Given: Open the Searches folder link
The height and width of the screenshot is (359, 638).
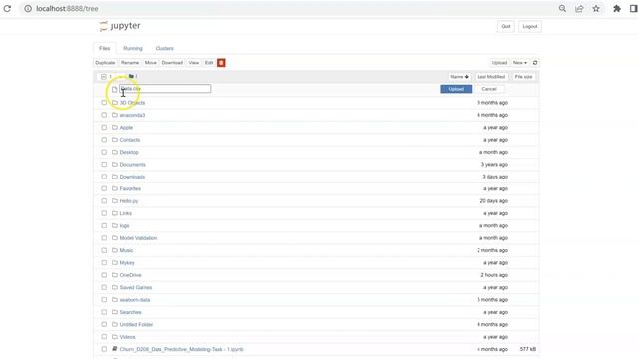Looking at the screenshot, I should pos(131,312).
